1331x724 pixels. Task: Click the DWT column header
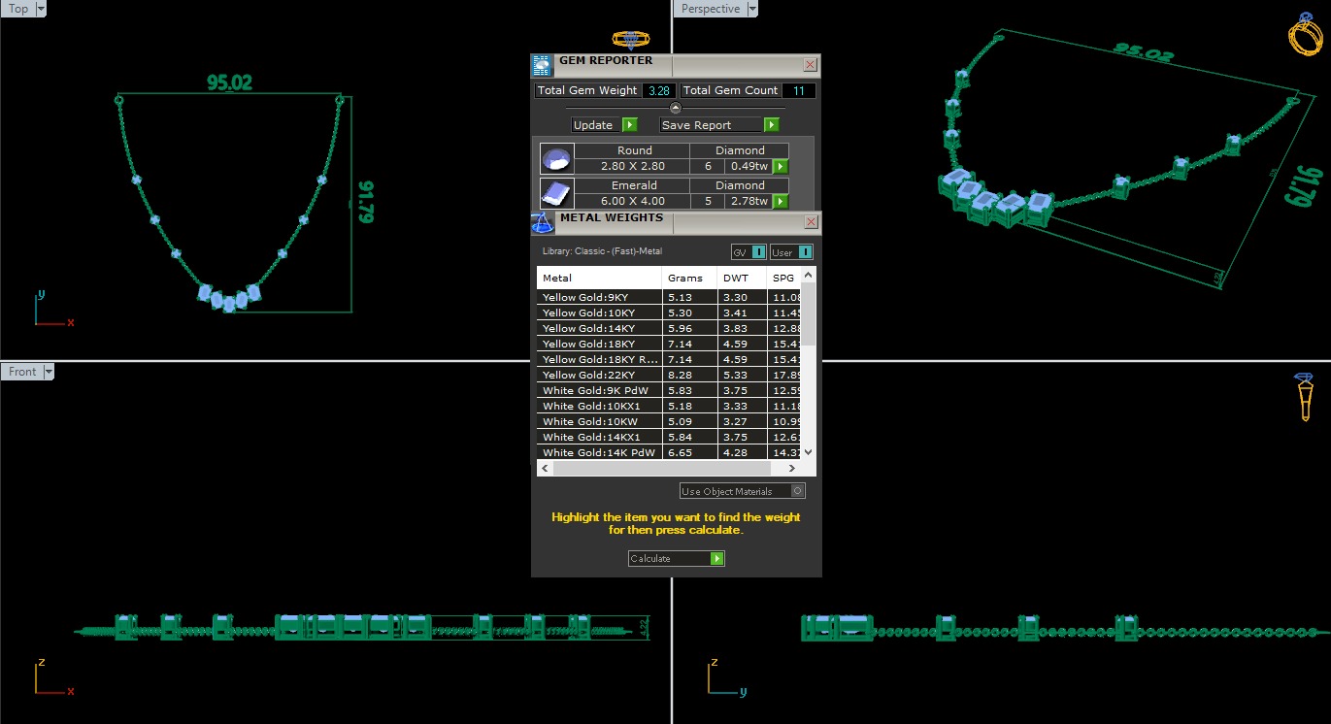pos(742,279)
